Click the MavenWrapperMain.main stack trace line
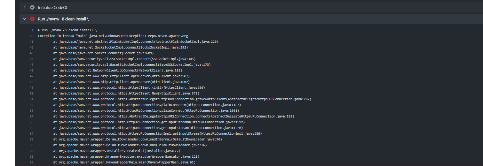This screenshot has width=483, height=166. coord(124,162)
